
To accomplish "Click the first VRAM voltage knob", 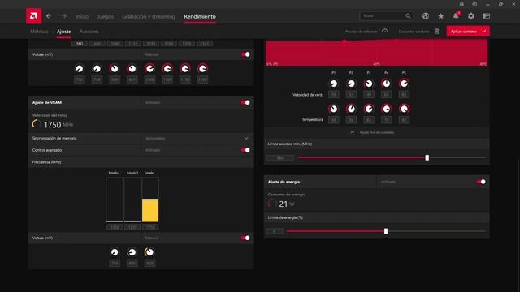I will [x=115, y=252].
